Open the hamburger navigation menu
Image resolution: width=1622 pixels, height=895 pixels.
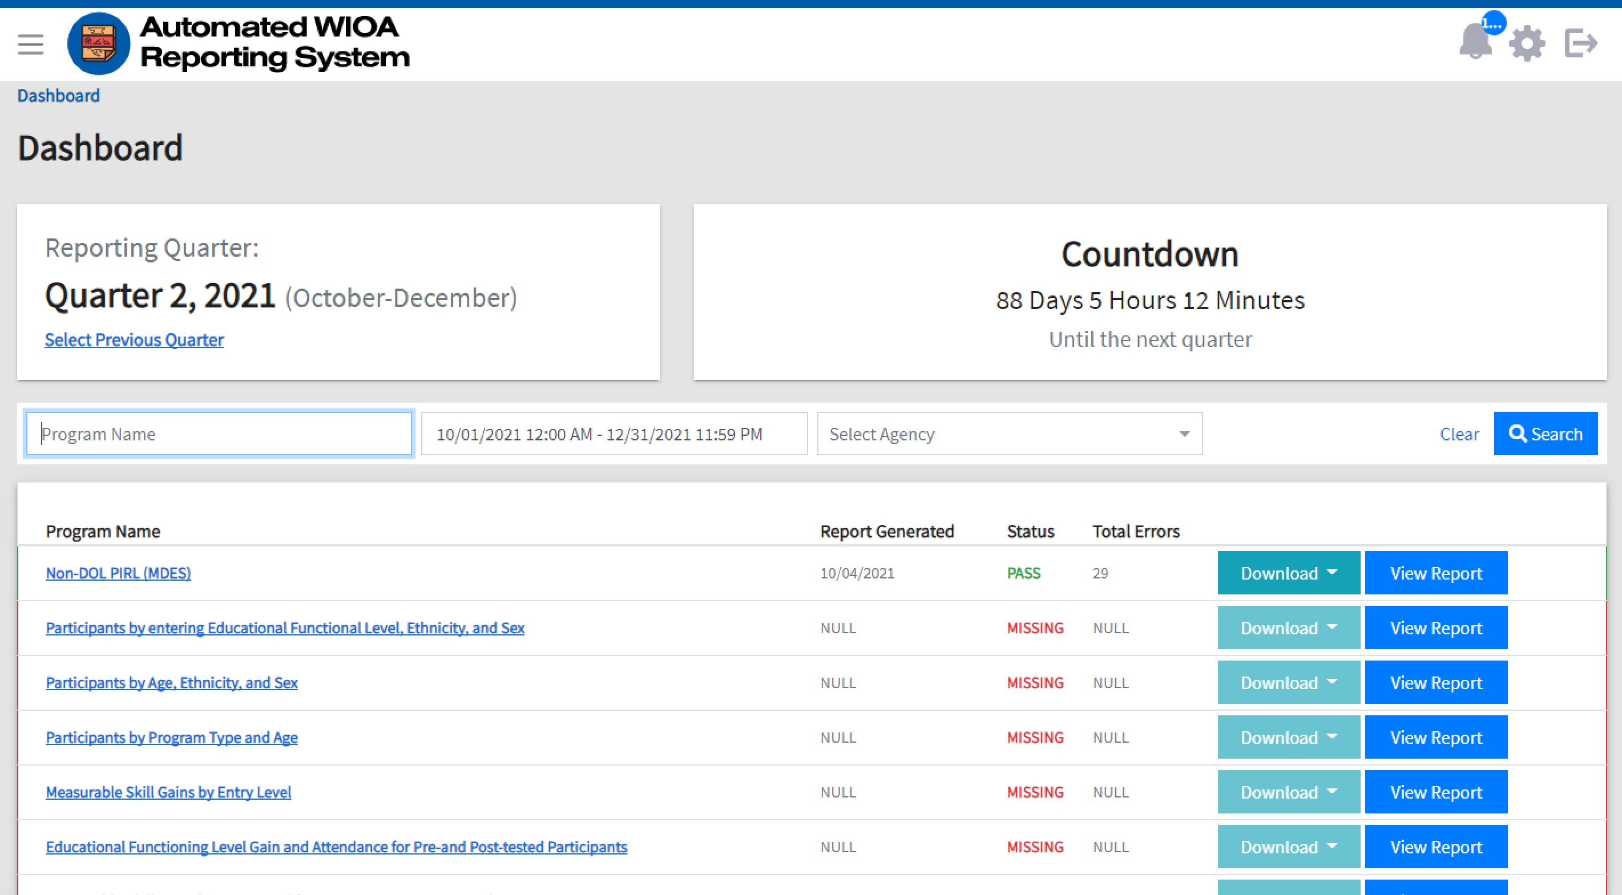pyautogui.click(x=30, y=44)
